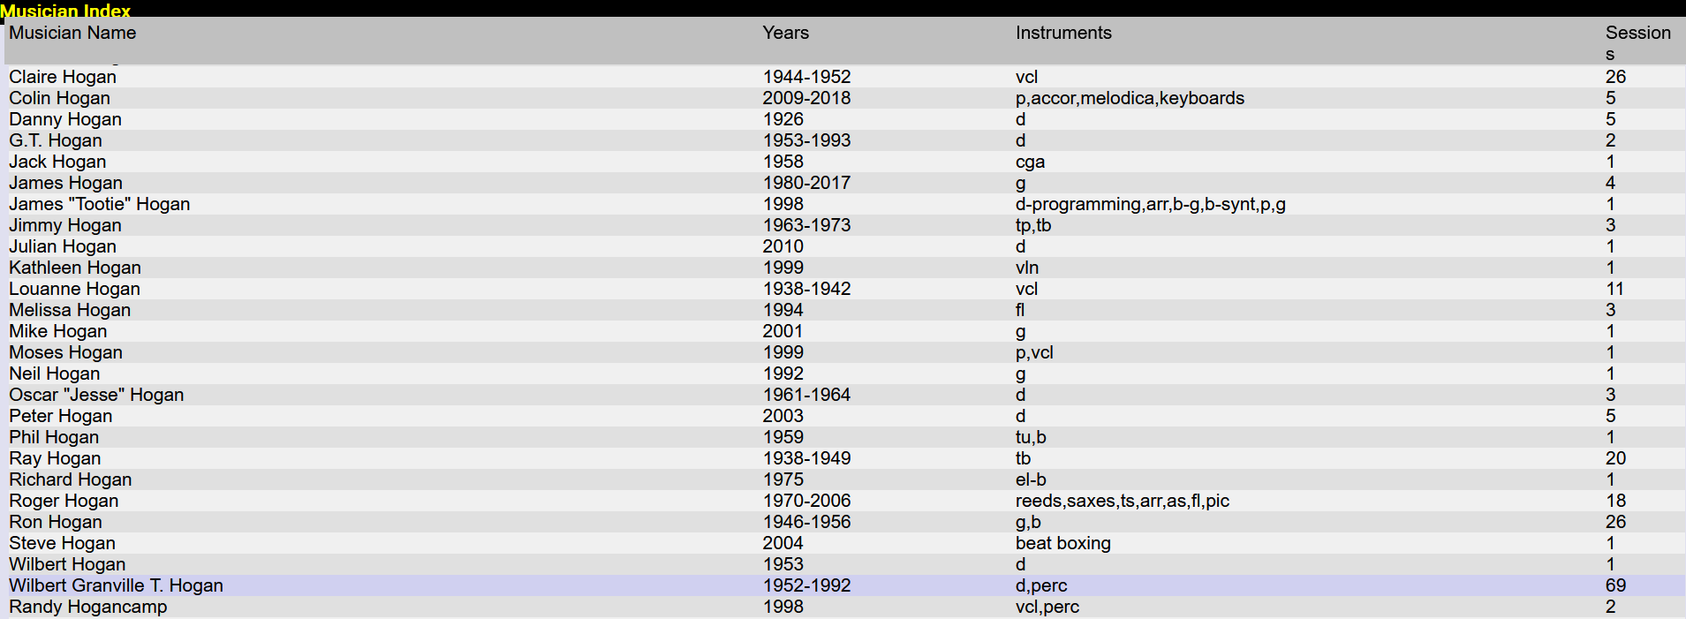
Task: Click the Musician Name column header
Action: (x=72, y=33)
